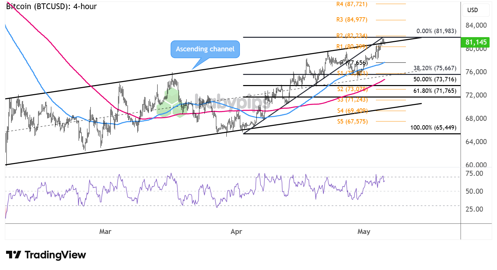Viewport: 497px width, 270px height.
Task: Click the 84,000 price scale label
Action: pyautogui.click(x=476, y=25)
